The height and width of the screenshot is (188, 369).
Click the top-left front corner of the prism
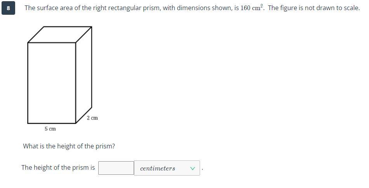28,43
